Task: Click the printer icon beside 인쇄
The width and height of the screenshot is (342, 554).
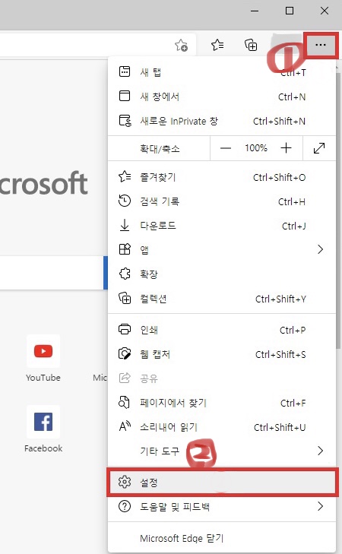Action: click(x=125, y=329)
